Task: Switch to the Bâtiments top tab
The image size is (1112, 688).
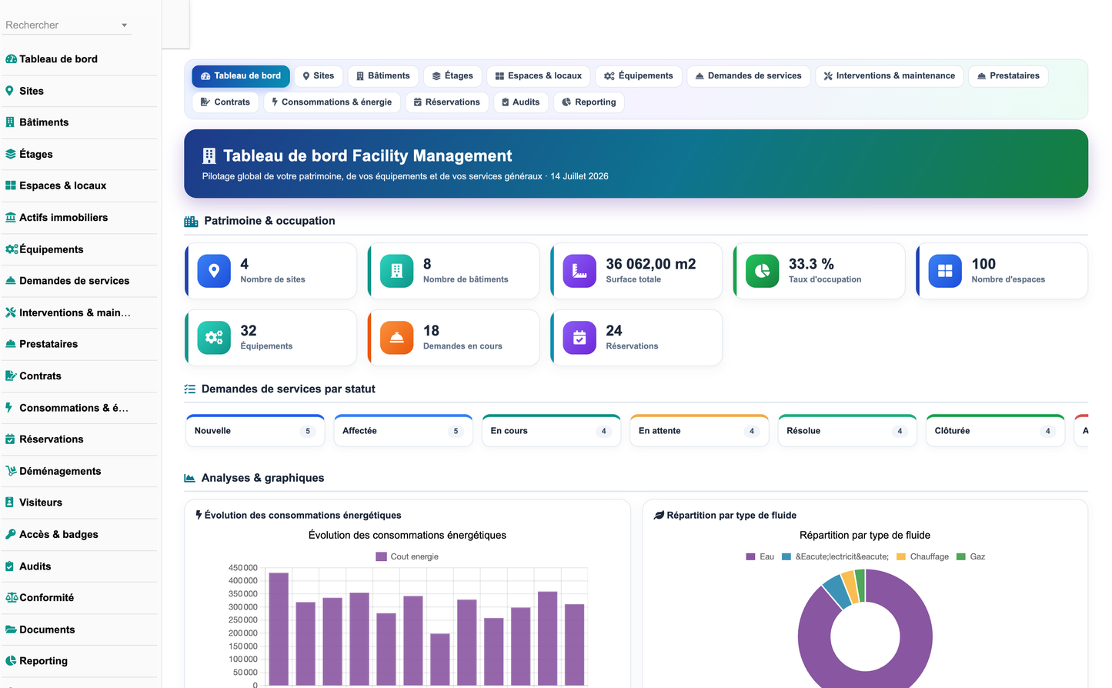Action: point(383,76)
